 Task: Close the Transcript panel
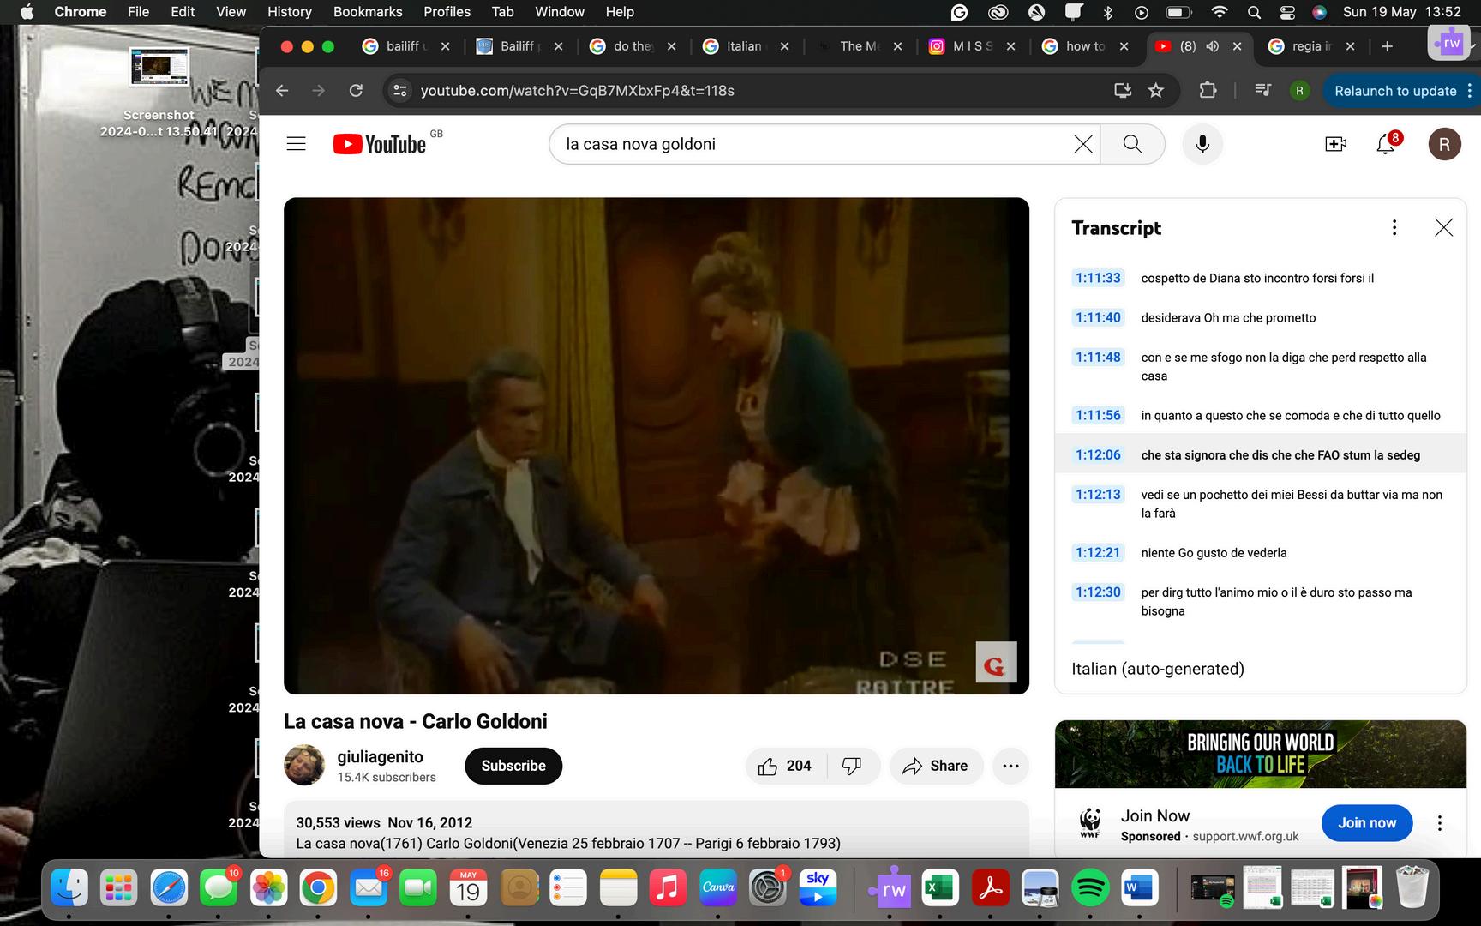point(1444,227)
